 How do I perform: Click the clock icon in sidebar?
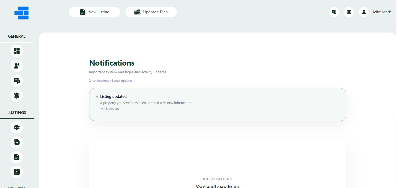pos(17,172)
